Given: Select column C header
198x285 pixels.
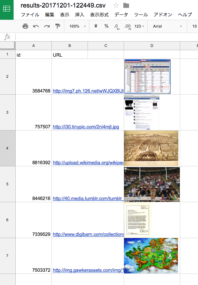Looking at the screenshot, I should (x=106, y=46).
